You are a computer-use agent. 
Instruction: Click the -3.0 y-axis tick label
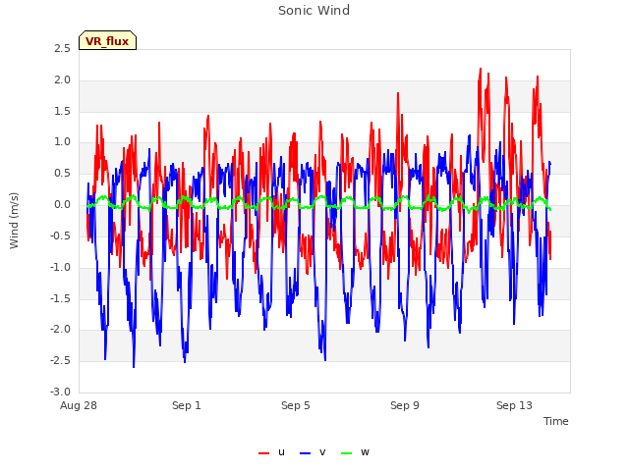tap(61, 392)
